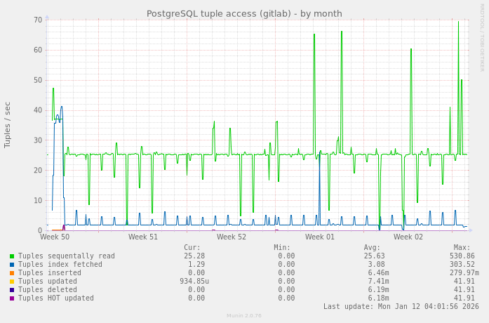Click the purple Tuples HOT updated swatch
489x323 pixels.
pos(12,298)
